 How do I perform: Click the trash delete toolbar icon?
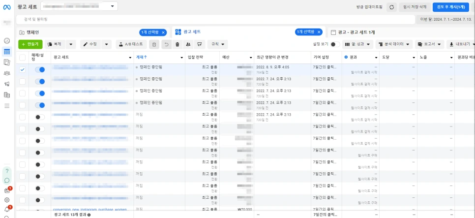pyautogui.click(x=178, y=44)
